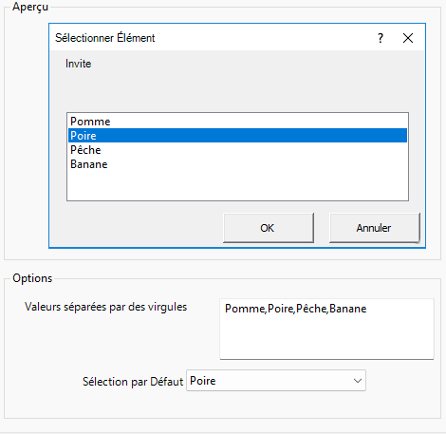Click the Options group heading
The image size is (446, 434).
(32, 278)
